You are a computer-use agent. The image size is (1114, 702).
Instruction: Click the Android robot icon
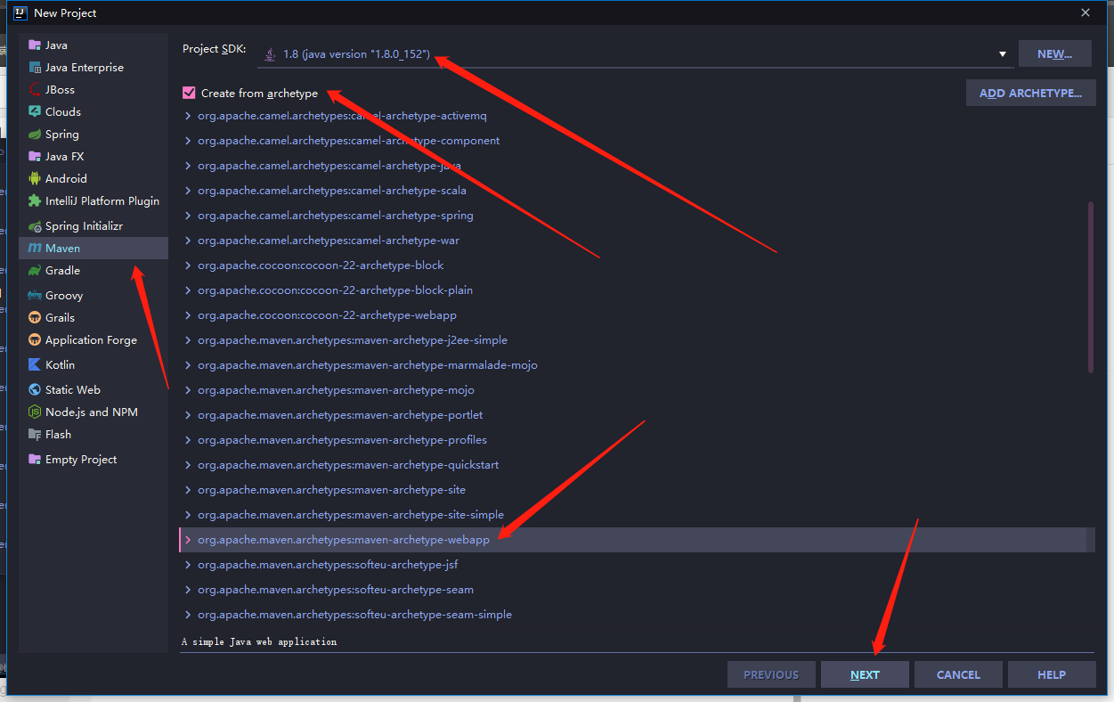(35, 179)
